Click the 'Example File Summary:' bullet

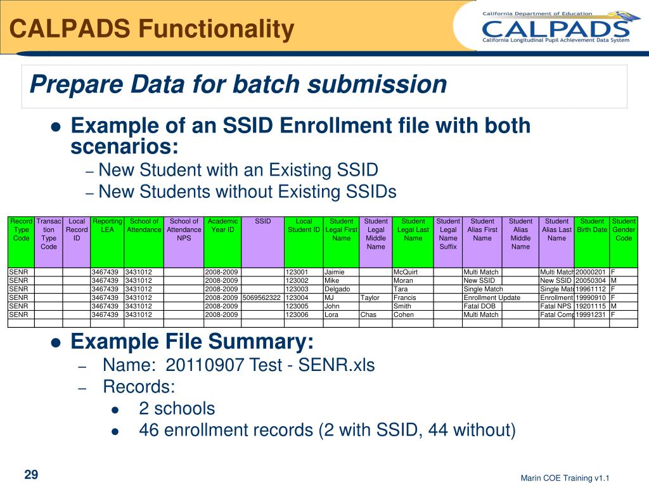click(x=192, y=342)
